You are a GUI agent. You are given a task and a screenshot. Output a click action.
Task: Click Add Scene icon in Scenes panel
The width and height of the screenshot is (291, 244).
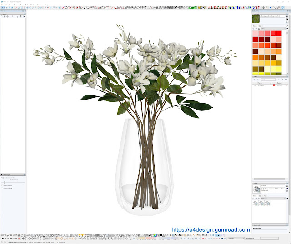coord(5,16)
